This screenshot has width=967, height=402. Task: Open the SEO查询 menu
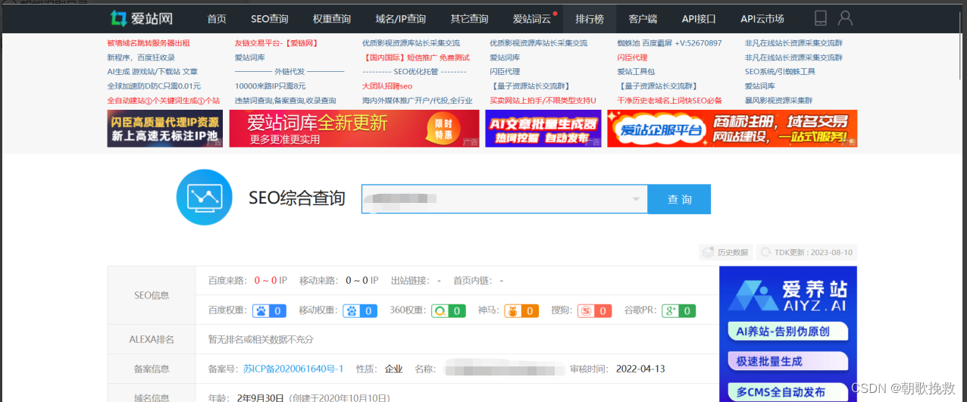click(x=269, y=18)
